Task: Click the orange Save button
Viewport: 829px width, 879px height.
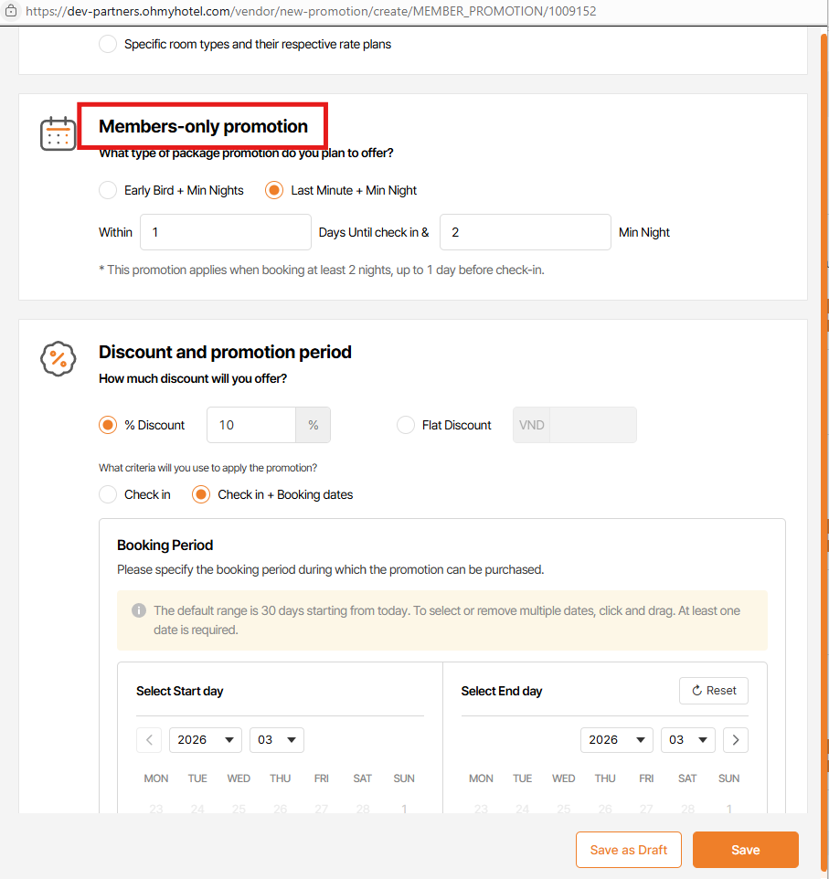Action: point(745,850)
